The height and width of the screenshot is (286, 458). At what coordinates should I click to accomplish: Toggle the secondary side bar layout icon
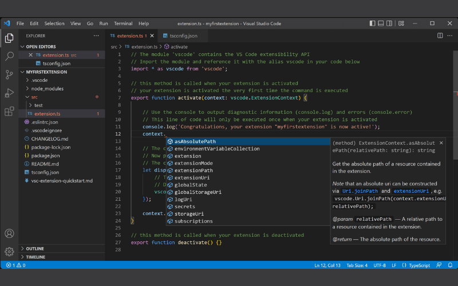pos(389,23)
